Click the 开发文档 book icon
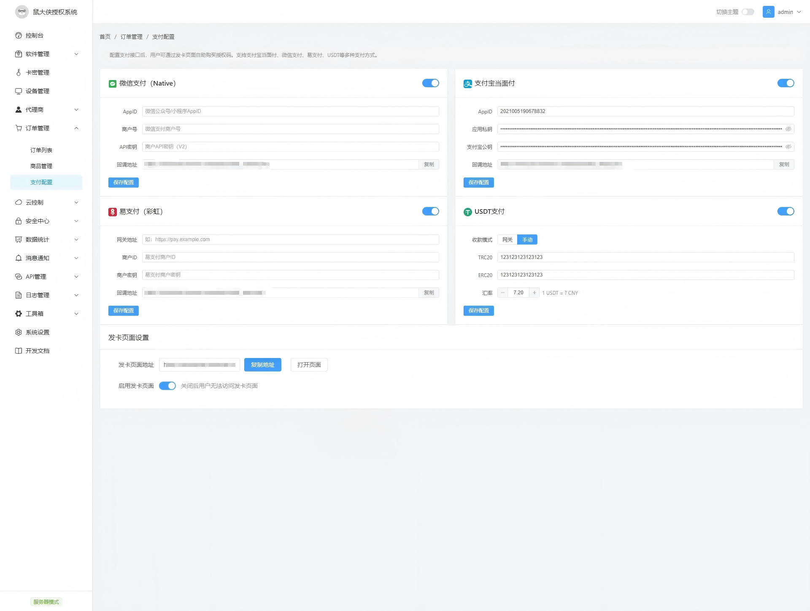The height and width of the screenshot is (611, 810). 19,351
